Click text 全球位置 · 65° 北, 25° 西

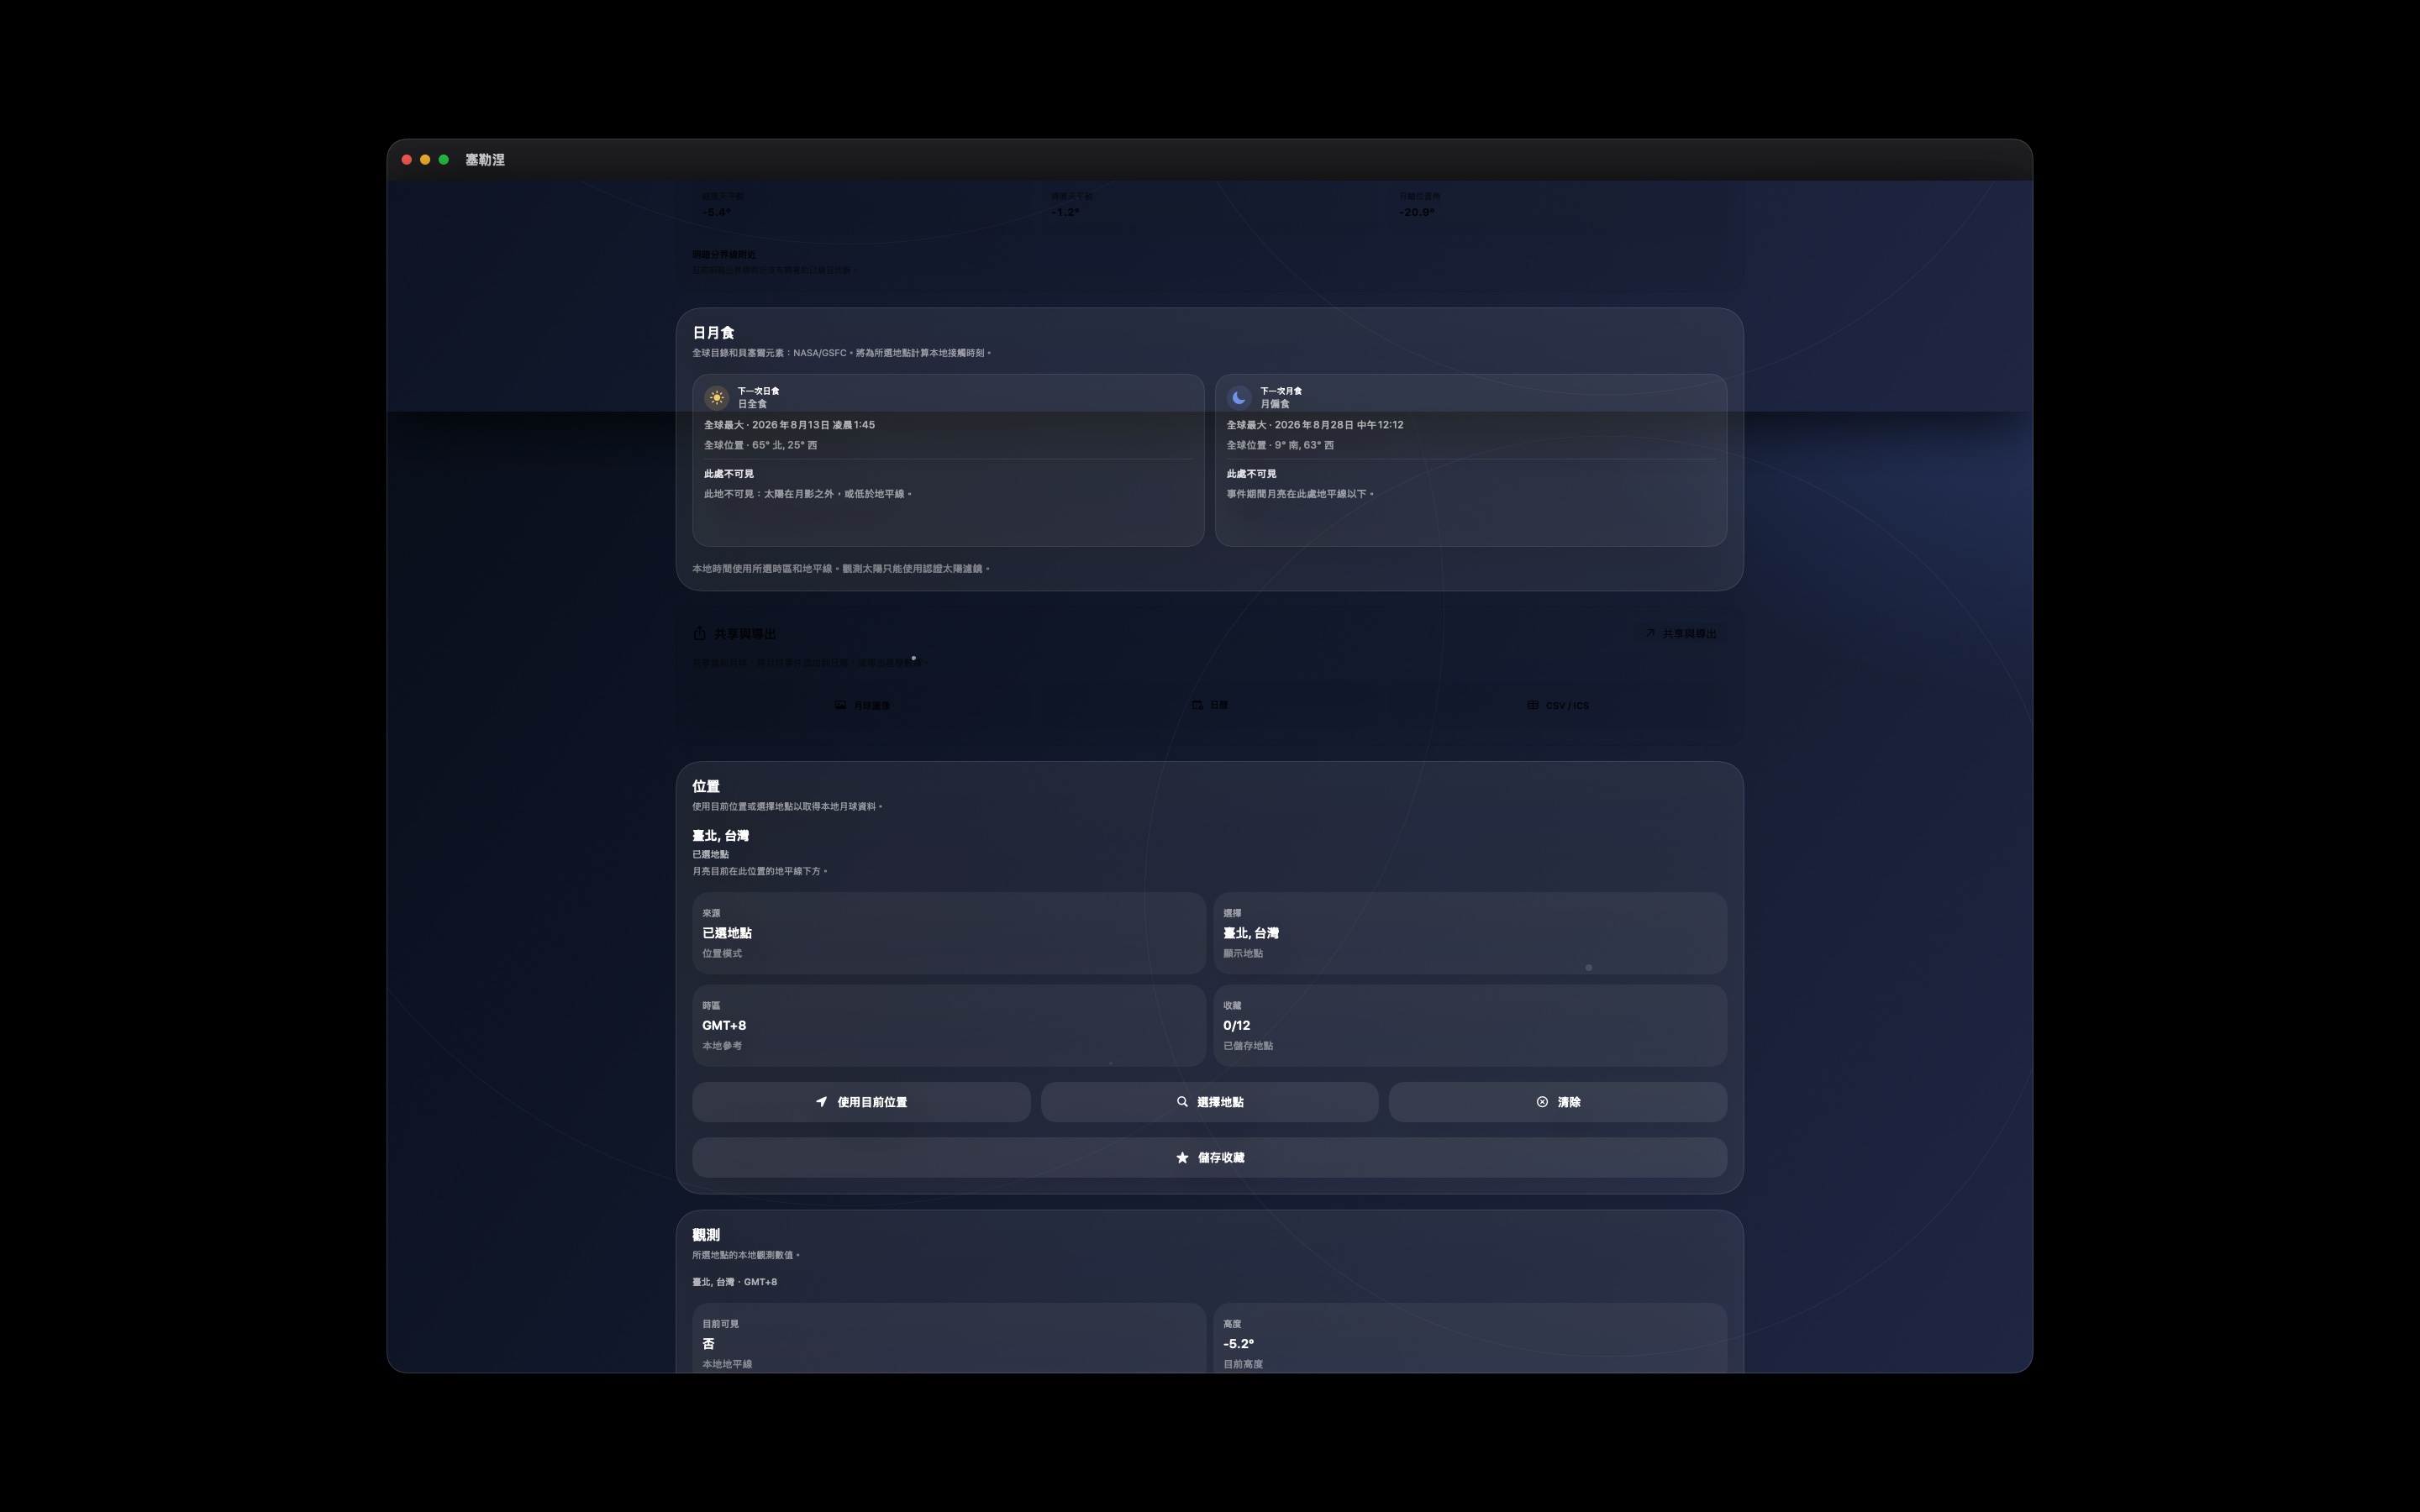click(760, 445)
